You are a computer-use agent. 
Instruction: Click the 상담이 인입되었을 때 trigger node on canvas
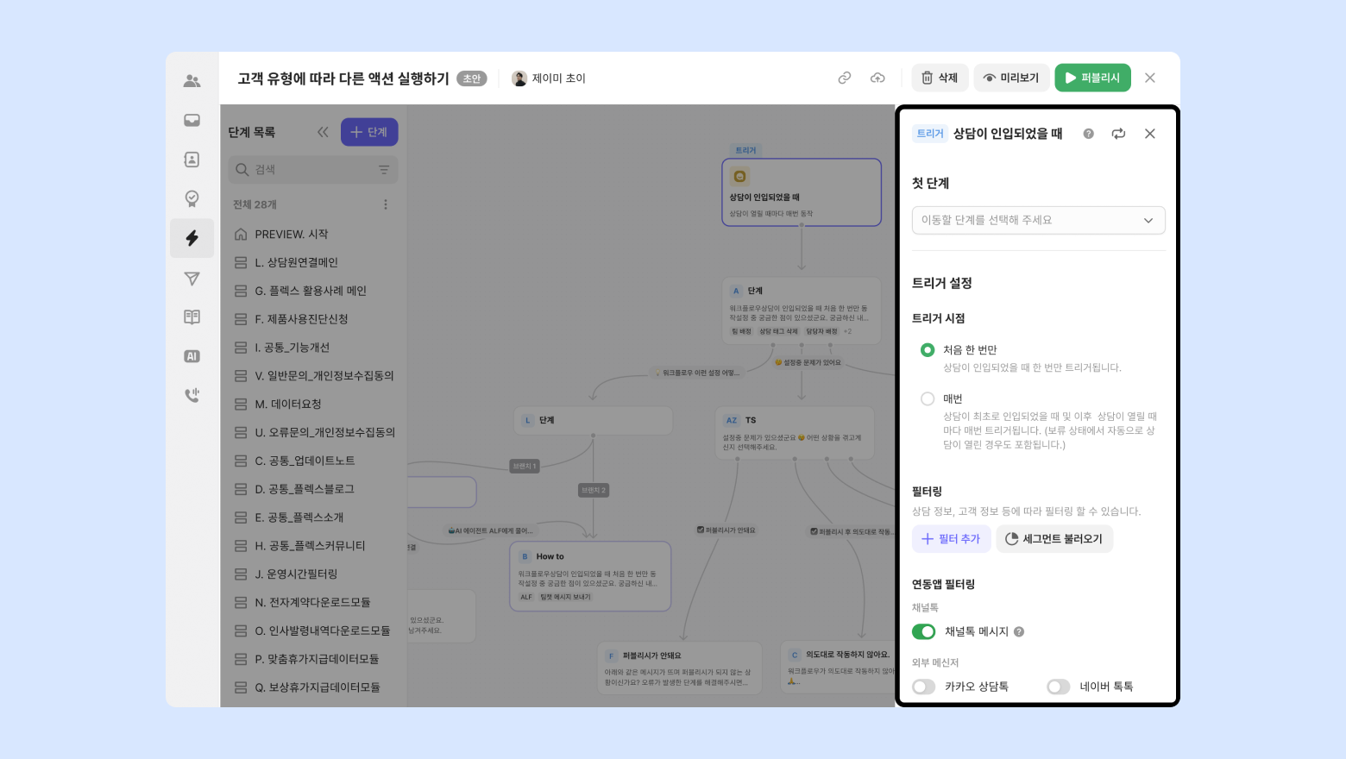(x=802, y=192)
